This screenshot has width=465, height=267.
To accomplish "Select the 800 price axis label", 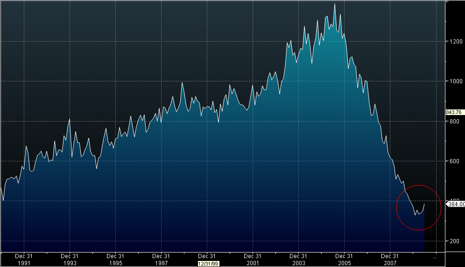I will 454,121.
